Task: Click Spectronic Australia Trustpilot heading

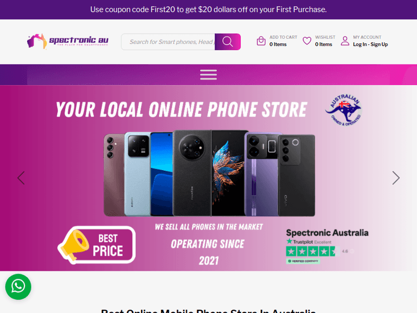Action: pos(327,233)
